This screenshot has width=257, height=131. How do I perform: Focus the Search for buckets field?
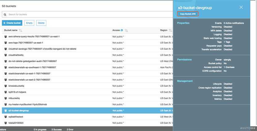point(87,15)
